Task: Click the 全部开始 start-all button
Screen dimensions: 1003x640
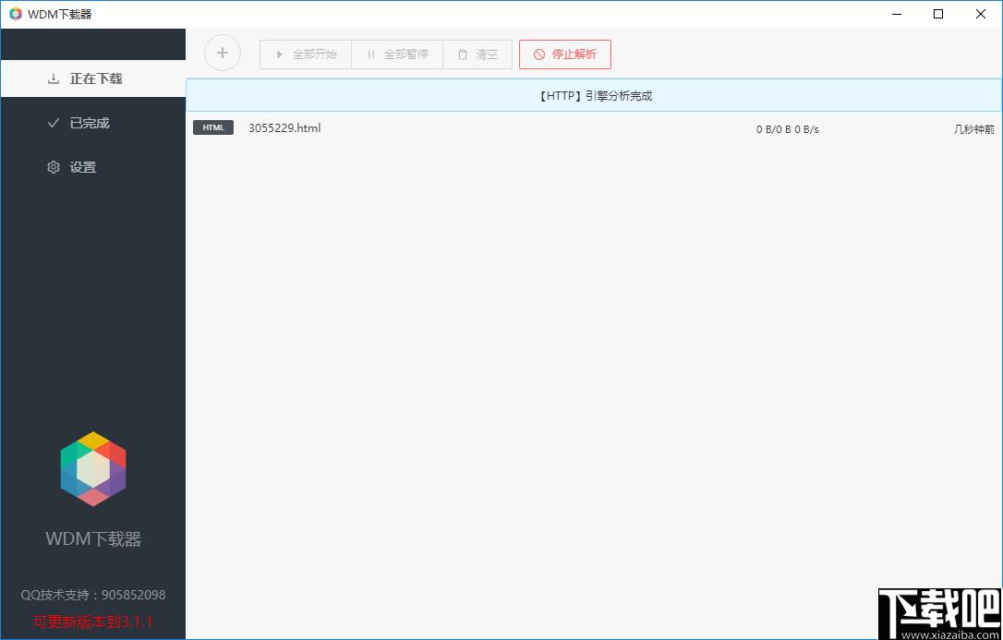Action: point(306,54)
